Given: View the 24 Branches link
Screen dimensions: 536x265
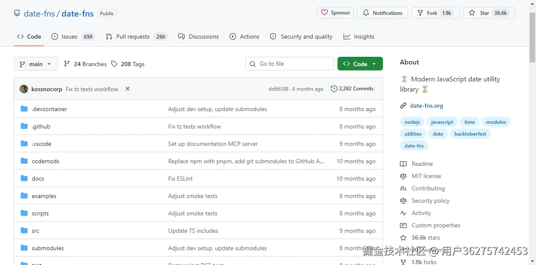Looking at the screenshot, I should tap(85, 64).
